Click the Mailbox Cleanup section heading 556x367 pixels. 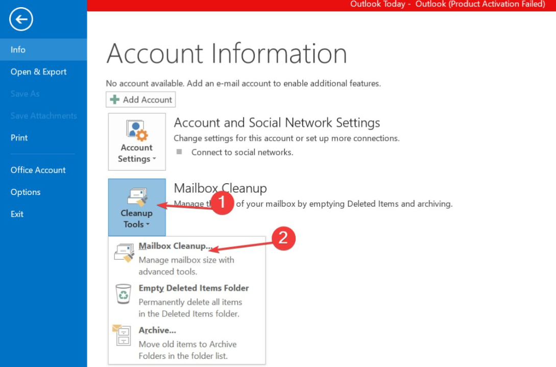tap(220, 188)
